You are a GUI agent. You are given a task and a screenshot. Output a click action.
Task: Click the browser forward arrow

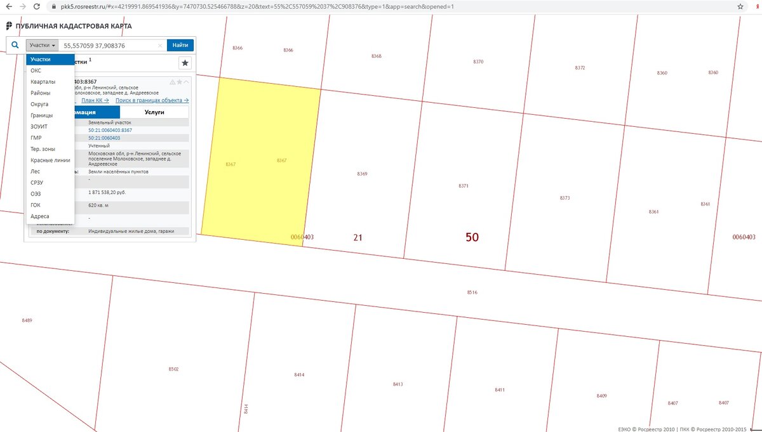23,6
